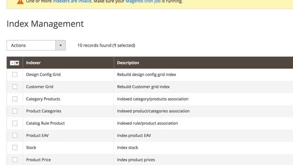
Task: Click the 'Design Config Grid' indexer name
Action: [x=43, y=74]
